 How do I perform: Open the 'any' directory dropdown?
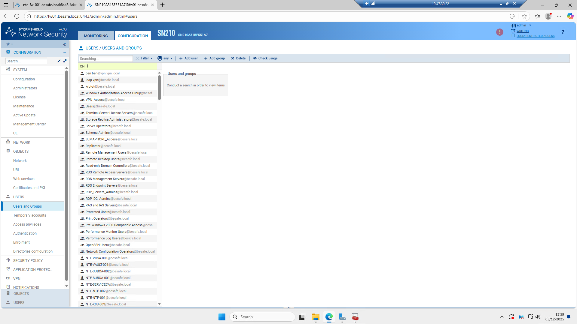coord(165,58)
